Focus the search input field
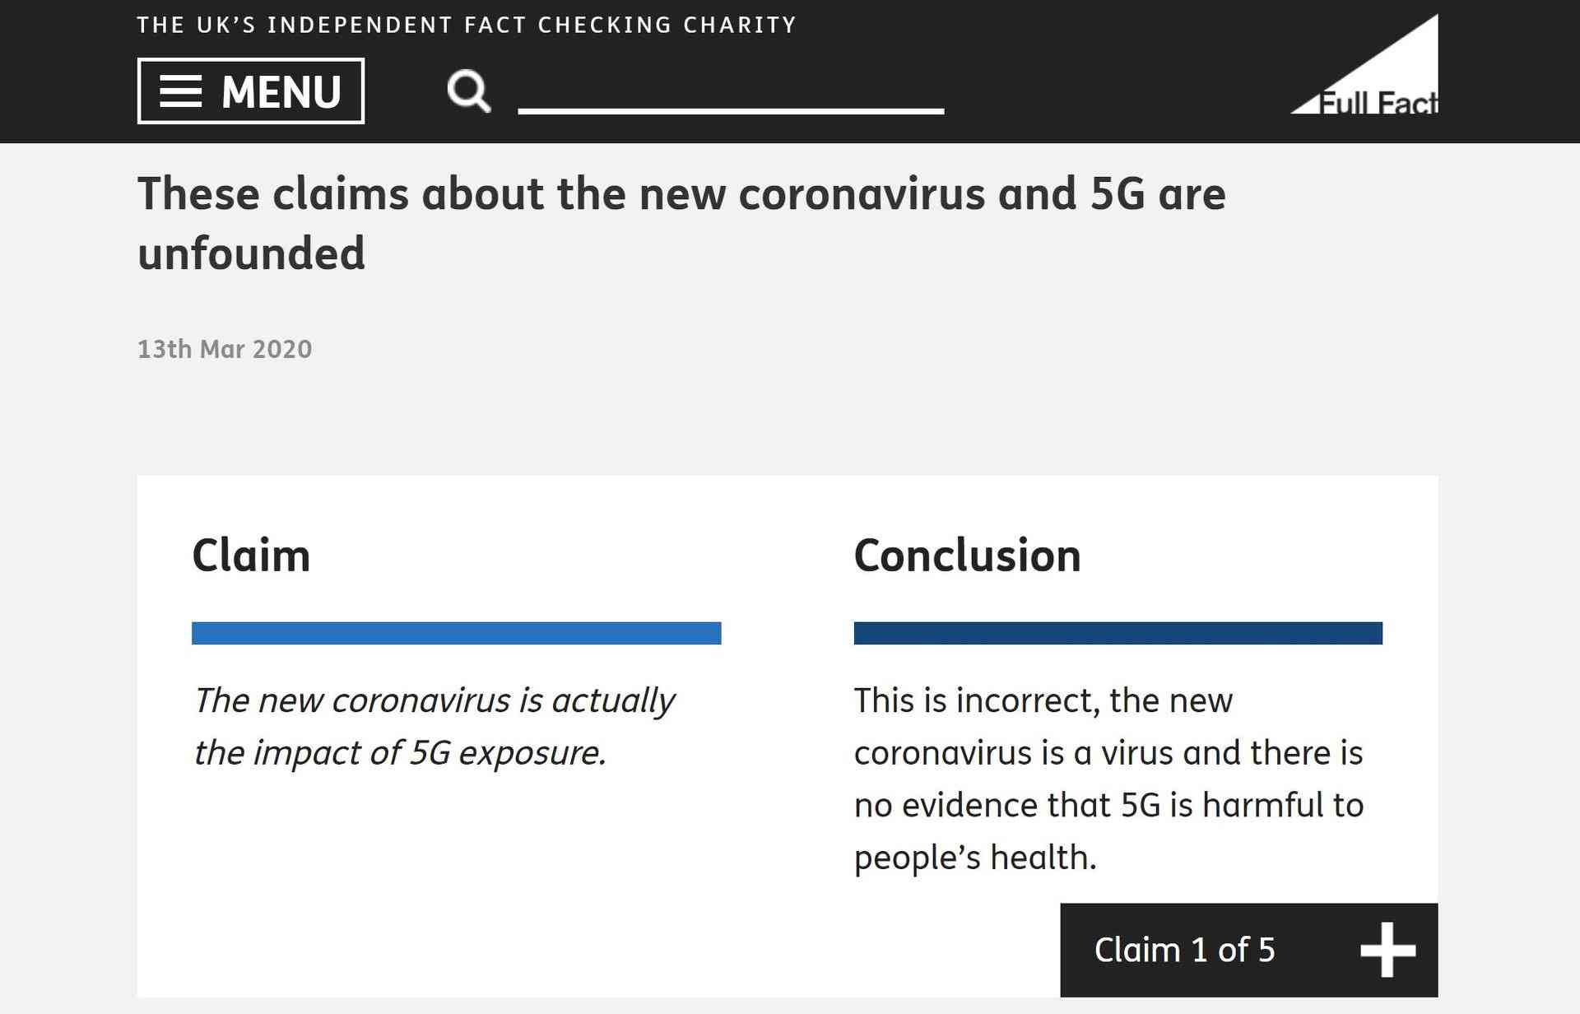This screenshot has width=1580, height=1014. (x=731, y=91)
